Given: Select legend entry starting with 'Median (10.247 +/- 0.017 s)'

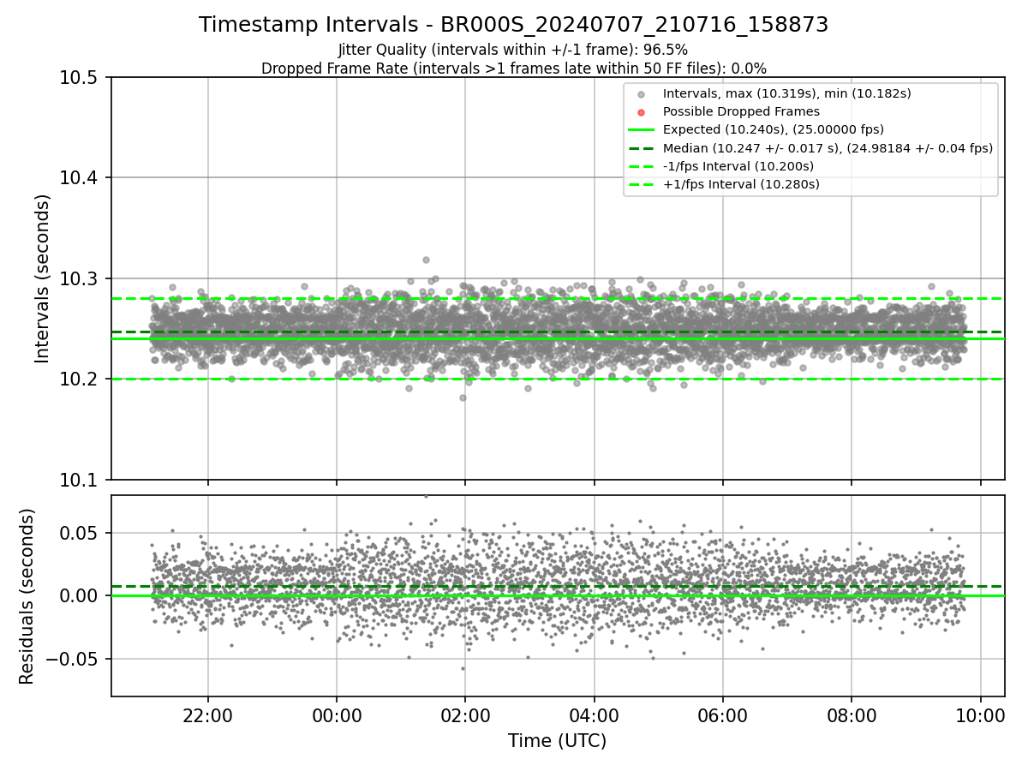Looking at the screenshot, I should tap(828, 148).
